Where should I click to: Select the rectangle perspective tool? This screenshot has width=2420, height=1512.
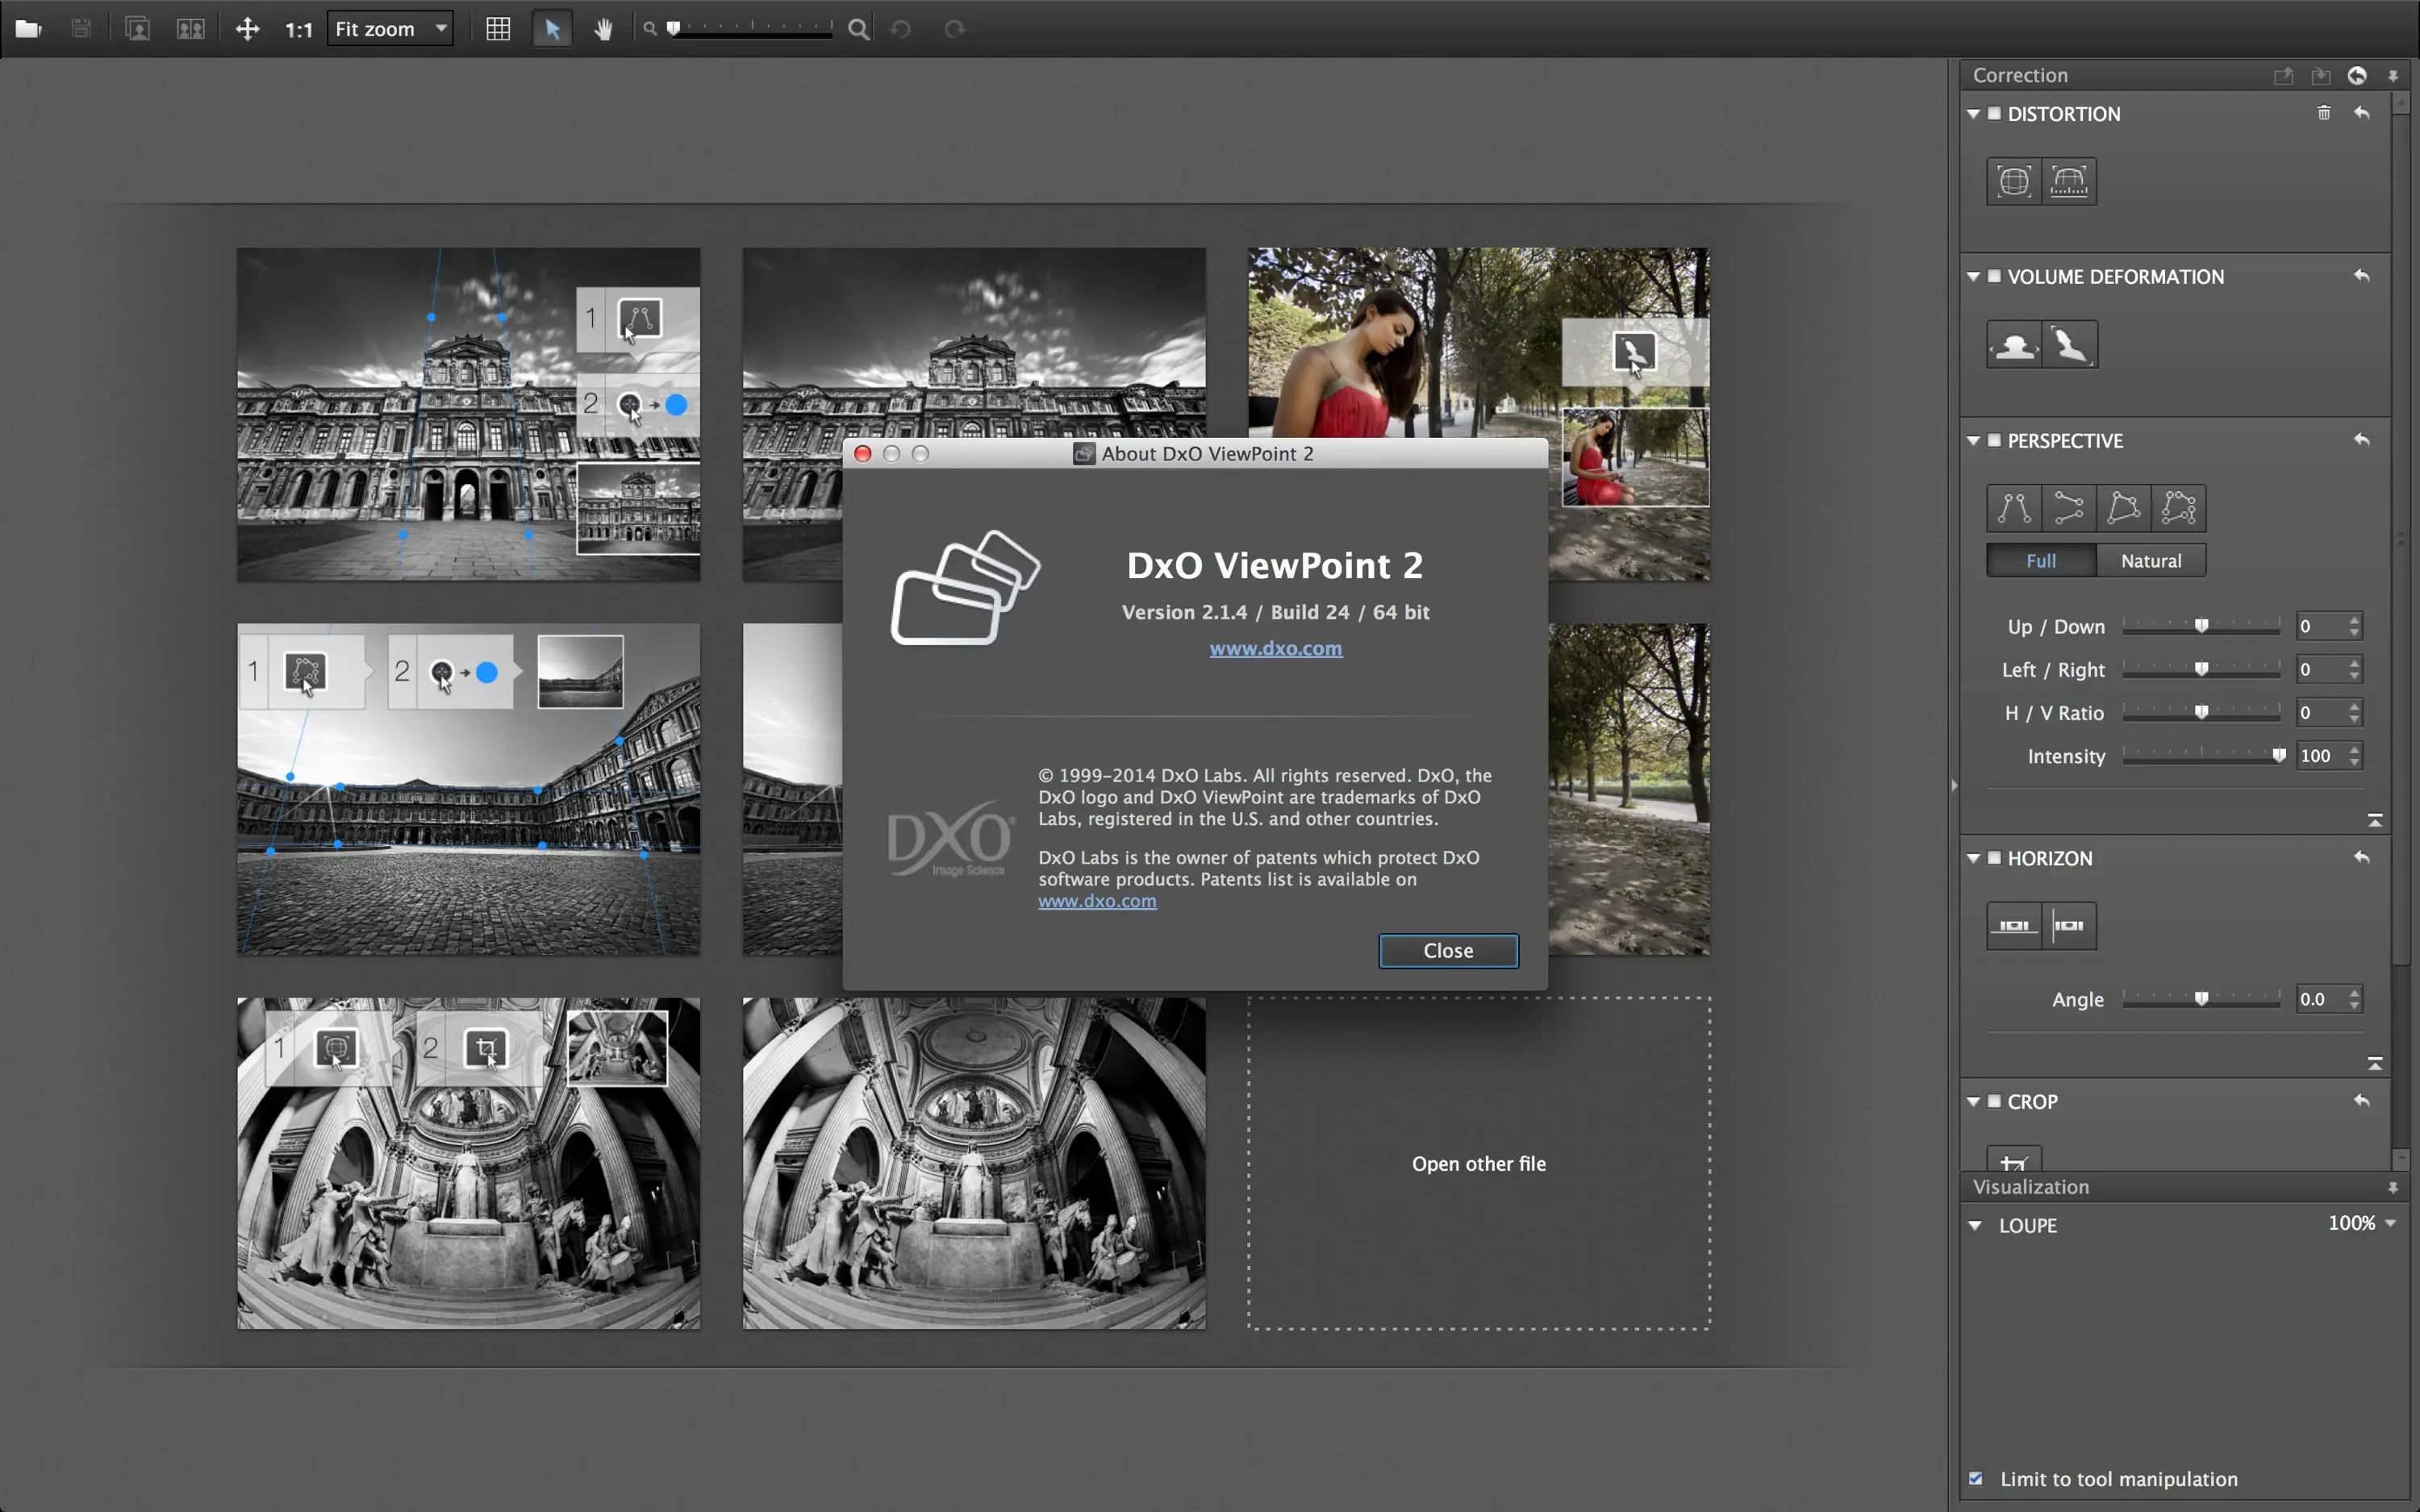point(2123,508)
